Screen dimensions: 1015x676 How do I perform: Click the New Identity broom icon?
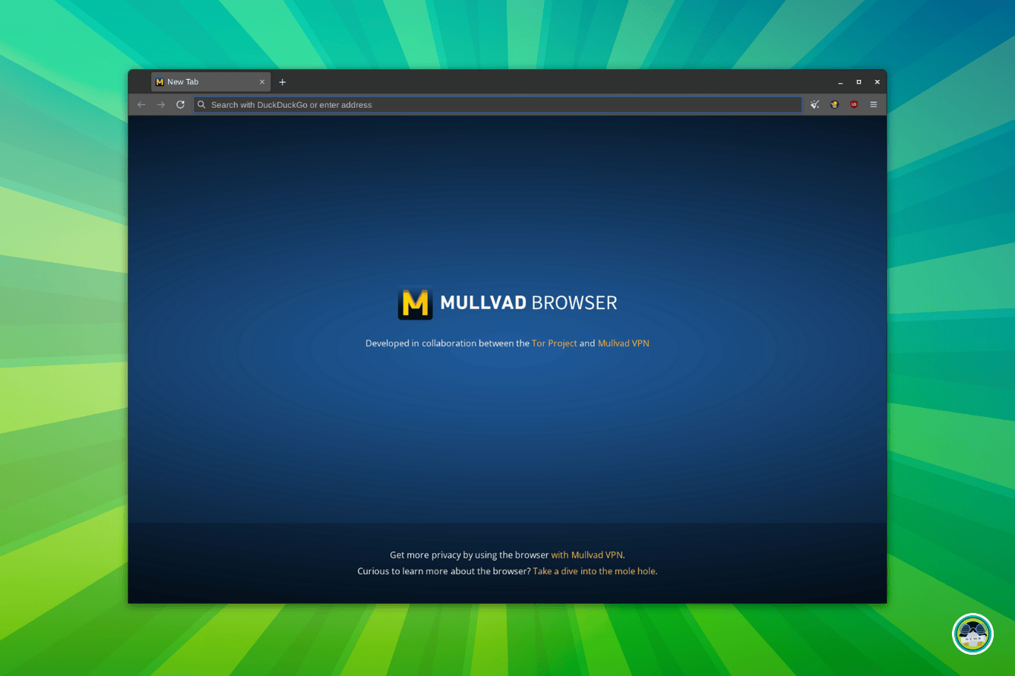pos(814,105)
